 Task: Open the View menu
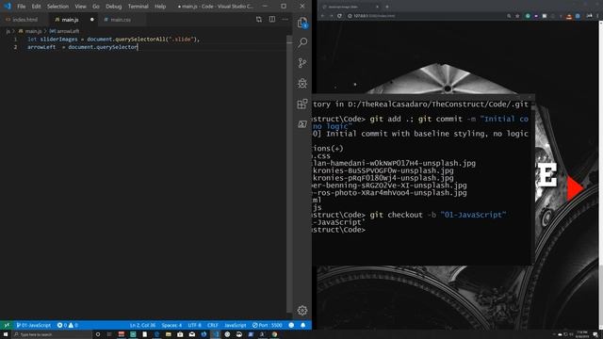pos(80,7)
